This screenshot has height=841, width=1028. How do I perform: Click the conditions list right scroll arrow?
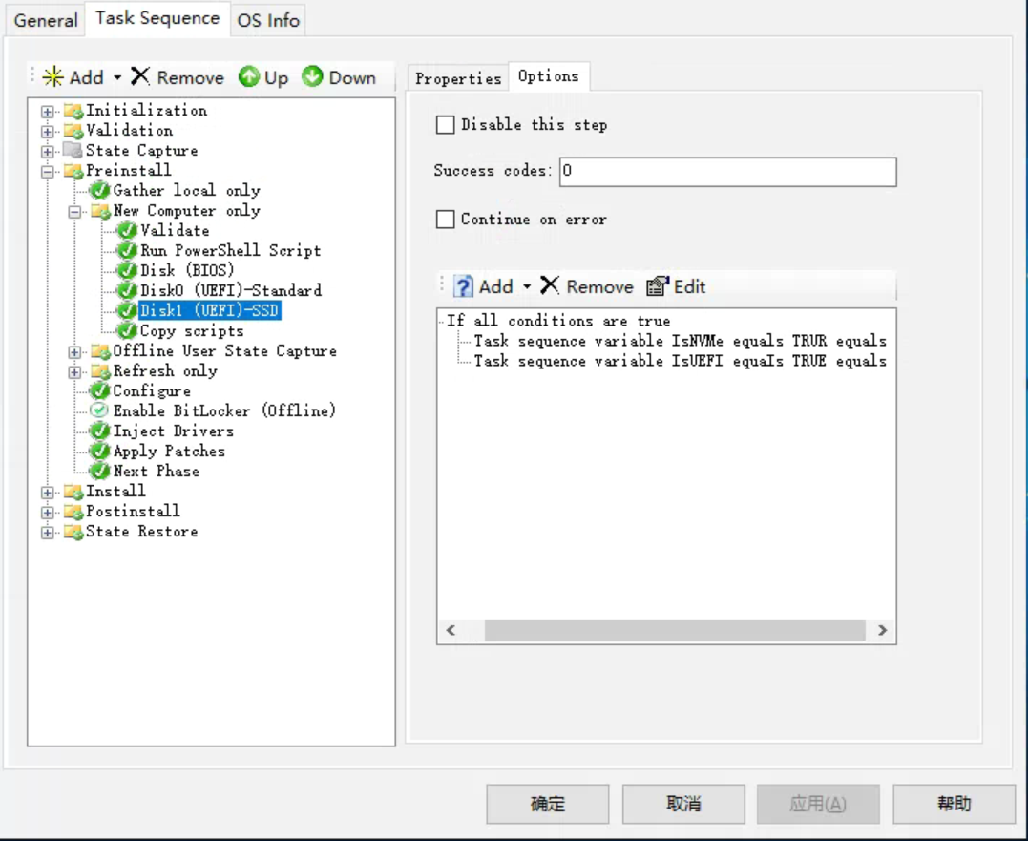tap(882, 630)
